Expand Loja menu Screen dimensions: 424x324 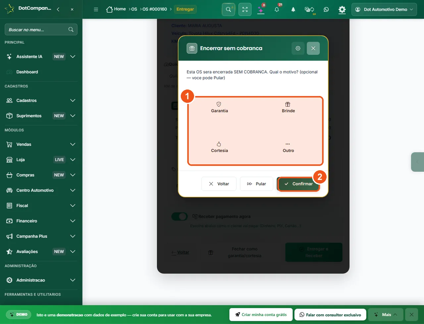pos(41,160)
